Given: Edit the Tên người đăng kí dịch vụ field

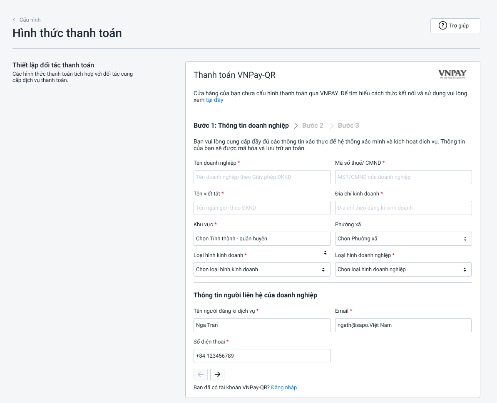Looking at the screenshot, I should [261, 325].
